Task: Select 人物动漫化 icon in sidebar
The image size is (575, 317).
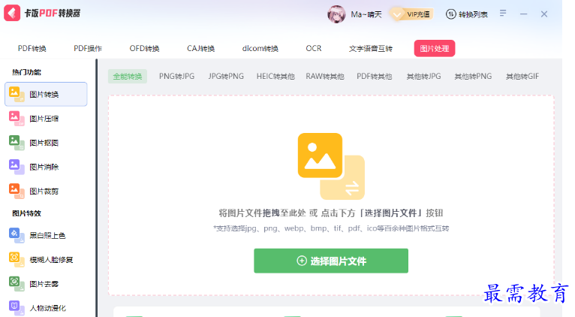Action: (x=17, y=308)
